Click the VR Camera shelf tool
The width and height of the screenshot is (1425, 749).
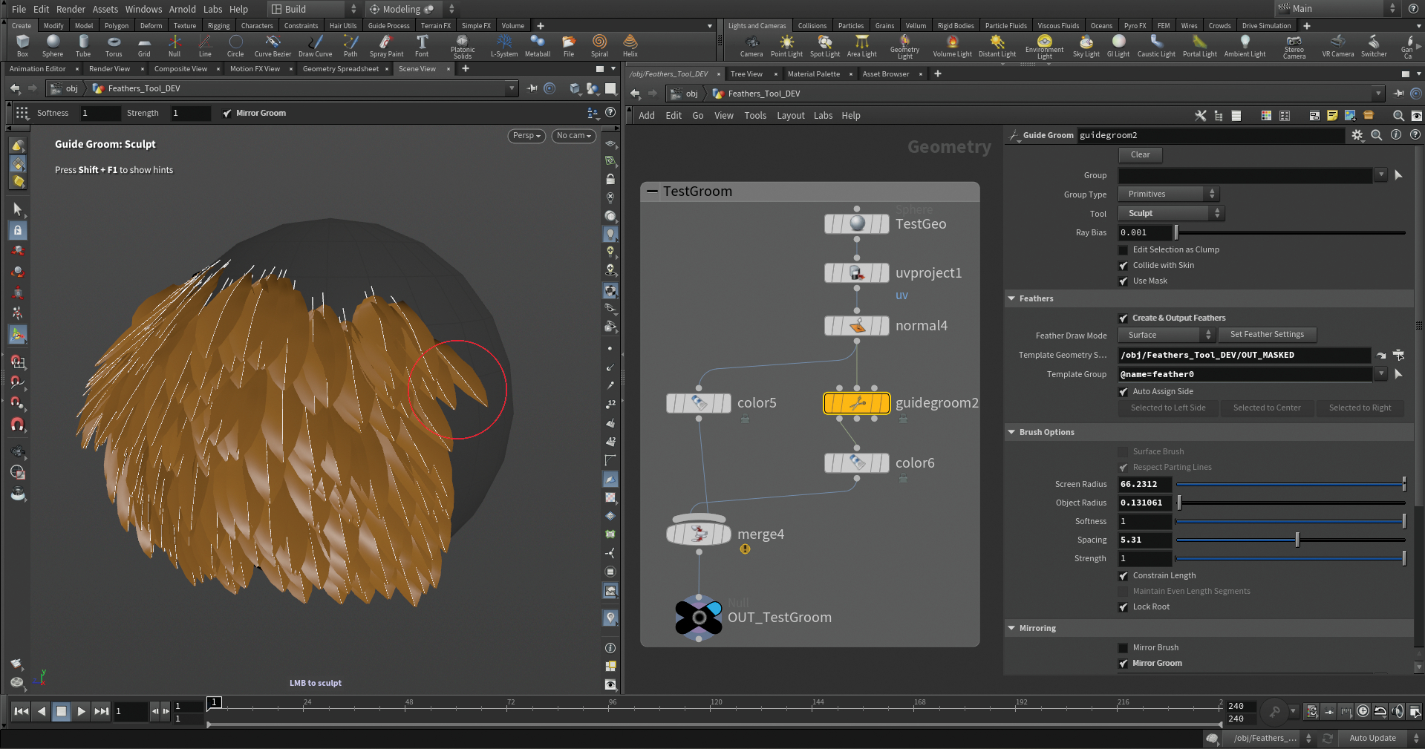click(x=1338, y=45)
